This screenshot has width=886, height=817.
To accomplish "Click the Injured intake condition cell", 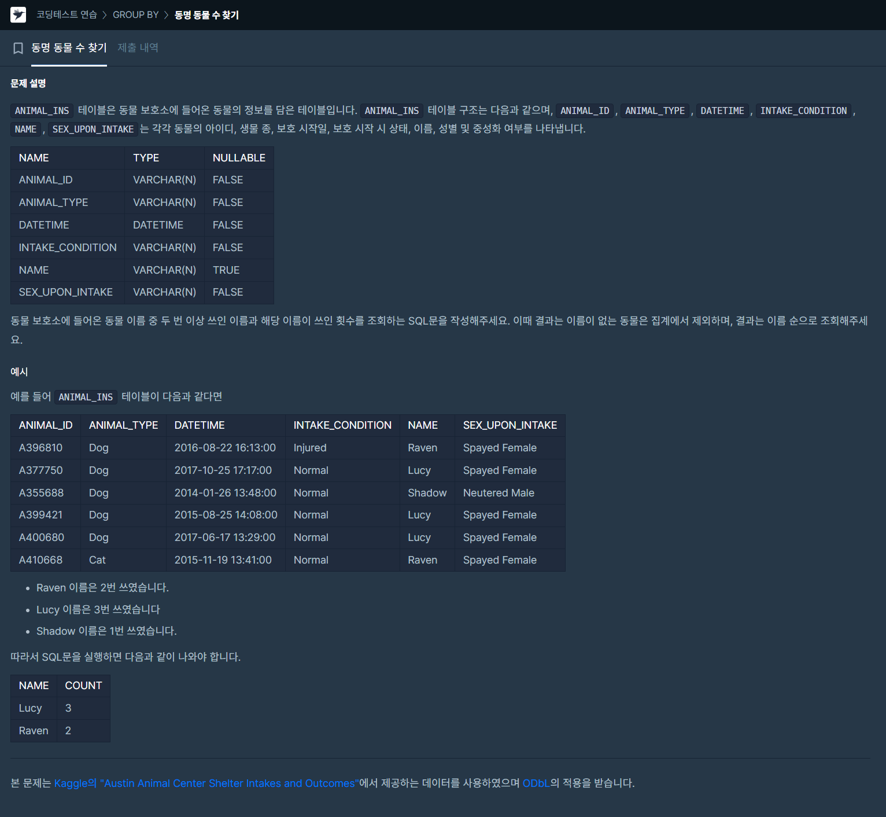I will point(342,448).
